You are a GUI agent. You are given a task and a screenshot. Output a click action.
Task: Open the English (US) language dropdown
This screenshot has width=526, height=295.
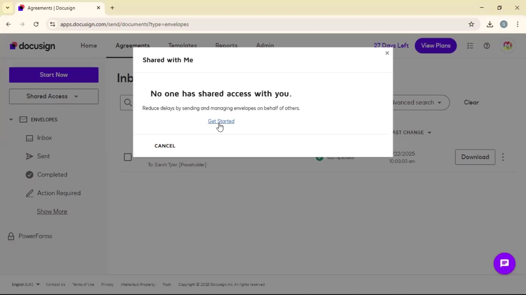25,284
